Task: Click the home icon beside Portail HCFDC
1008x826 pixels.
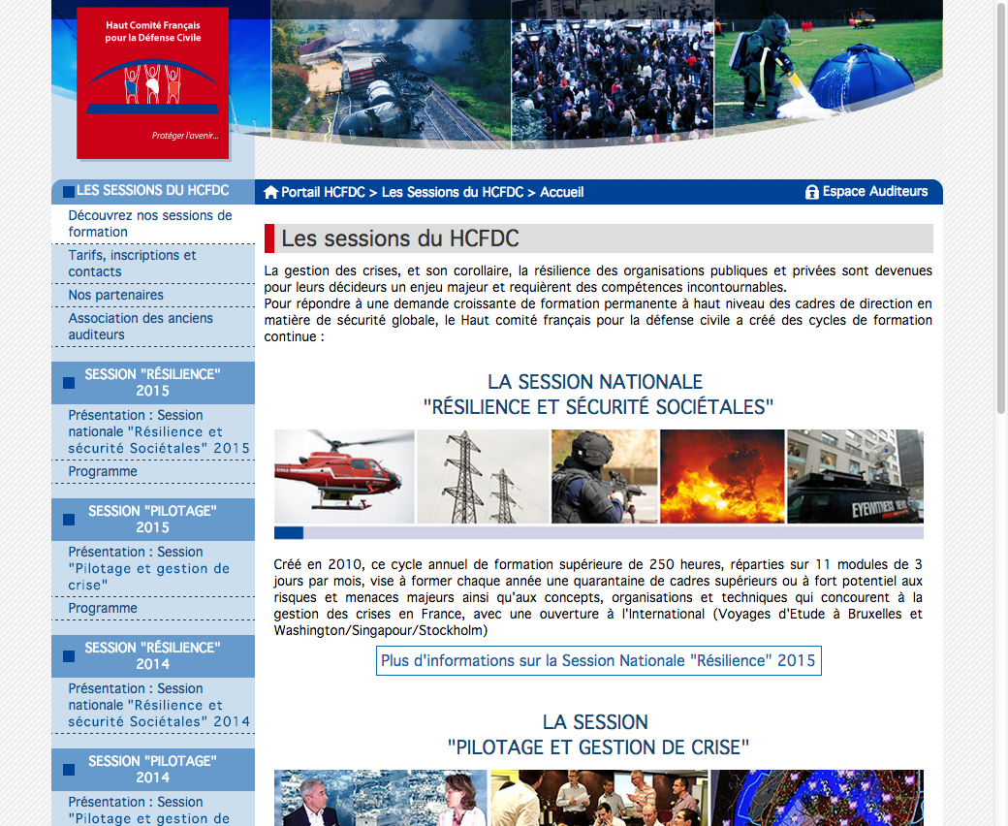Action: 270,192
